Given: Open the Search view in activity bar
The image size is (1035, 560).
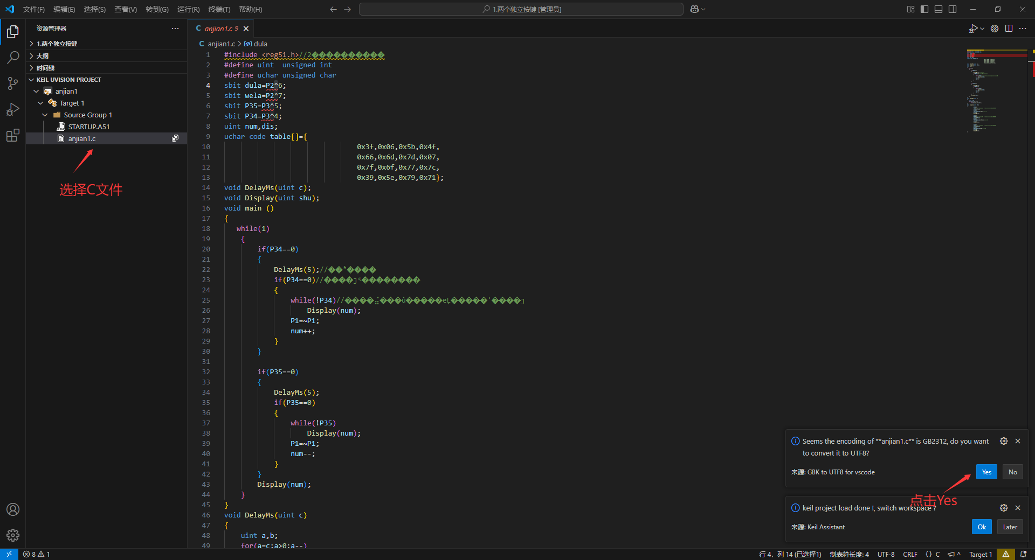Looking at the screenshot, I should click(13, 58).
